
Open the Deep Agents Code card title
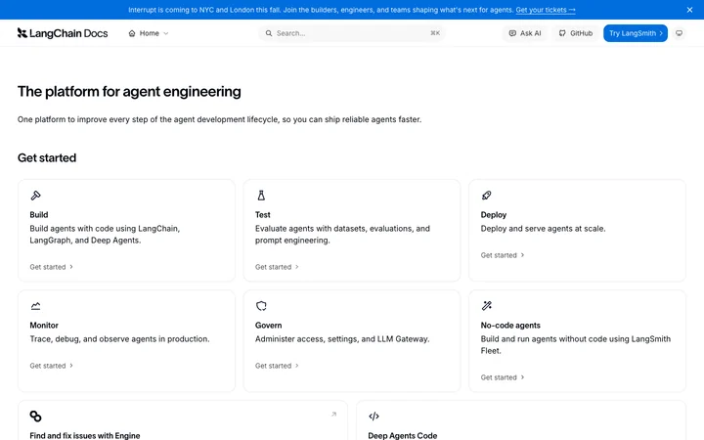pos(402,435)
